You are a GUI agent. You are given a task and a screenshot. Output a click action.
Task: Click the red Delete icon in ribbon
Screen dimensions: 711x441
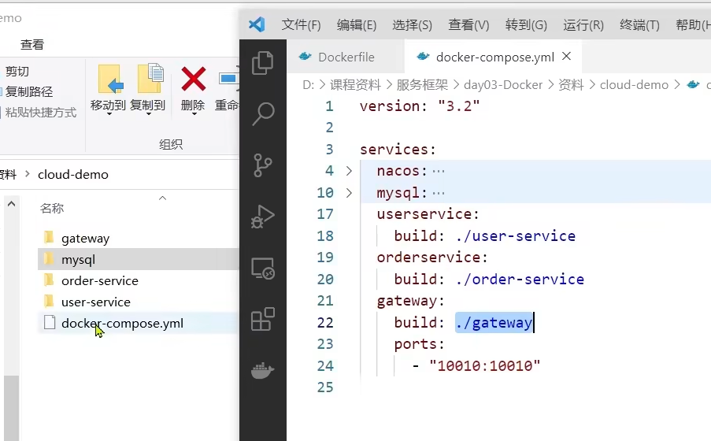[193, 80]
